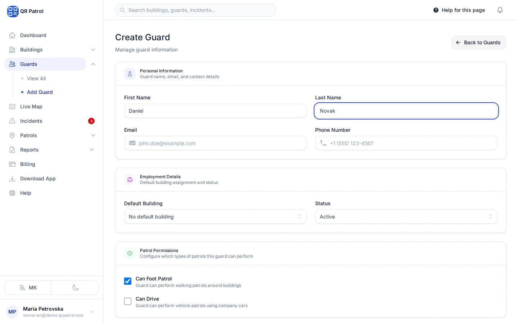Open notifications bell icon

[500, 10]
